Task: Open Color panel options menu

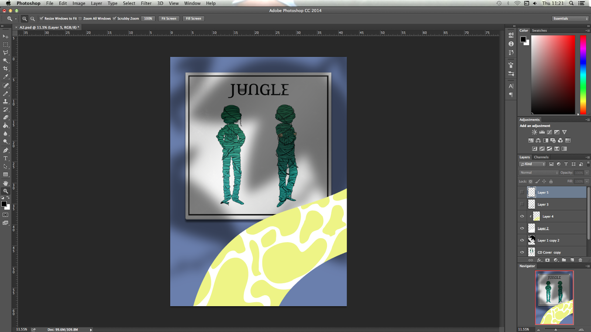Action: pyautogui.click(x=588, y=31)
